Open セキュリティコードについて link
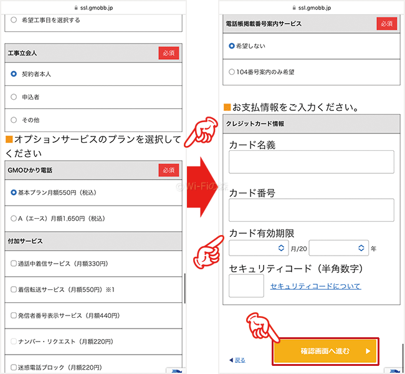 pos(315,286)
